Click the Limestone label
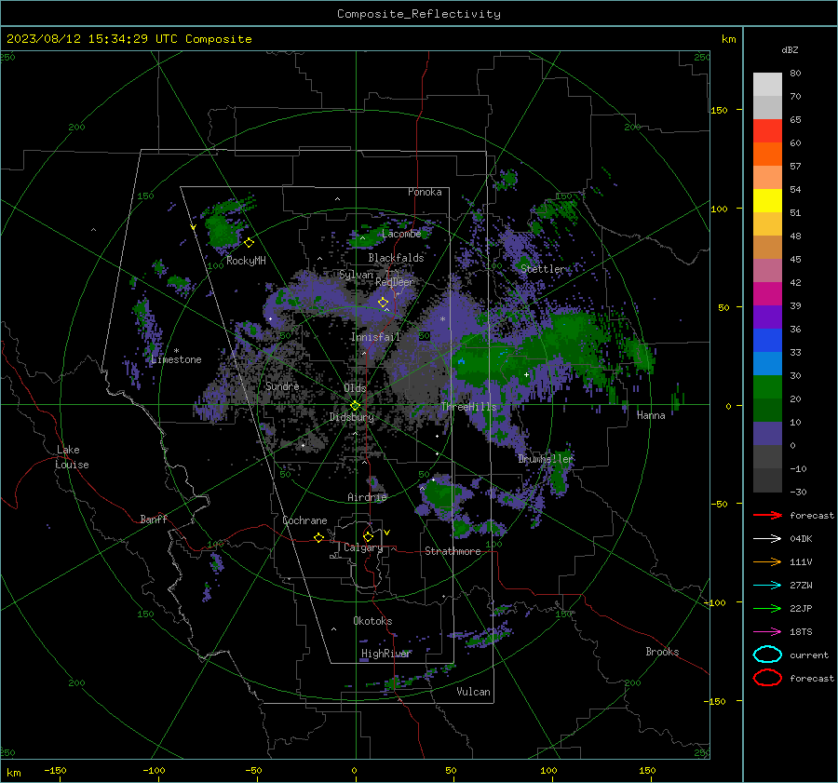Screen dimensions: 838x783 coord(176,359)
